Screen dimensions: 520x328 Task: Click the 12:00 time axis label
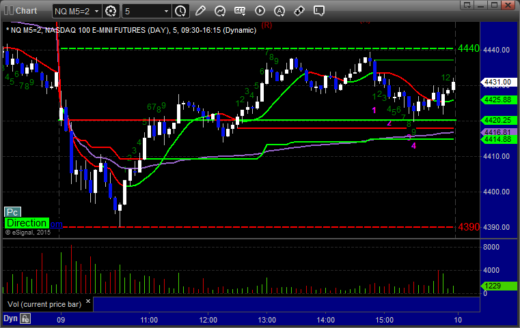coord(208,320)
